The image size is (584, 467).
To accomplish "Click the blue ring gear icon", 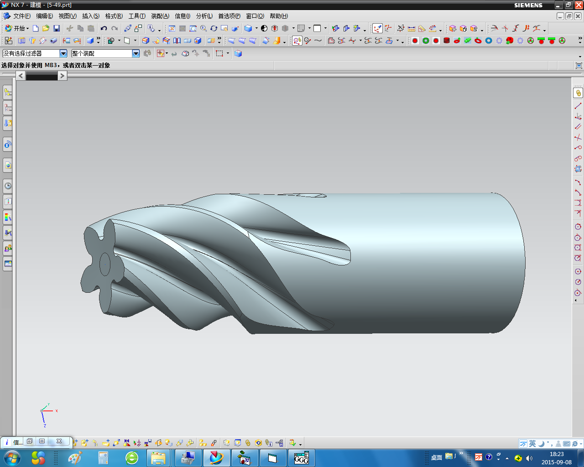I will pyautogui.click(x=489, y=41).
